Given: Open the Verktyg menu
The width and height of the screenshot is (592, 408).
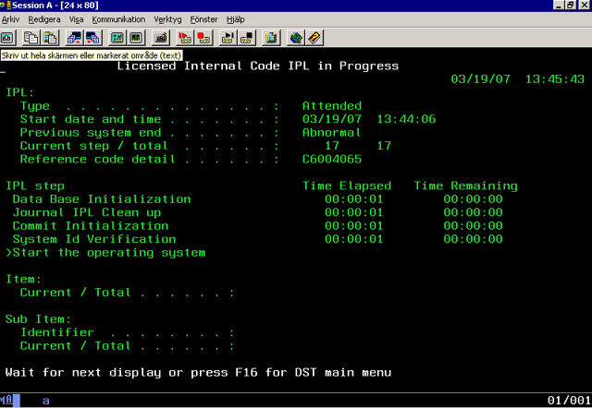Looking at the screenshot, I should [x=167, y=19].
